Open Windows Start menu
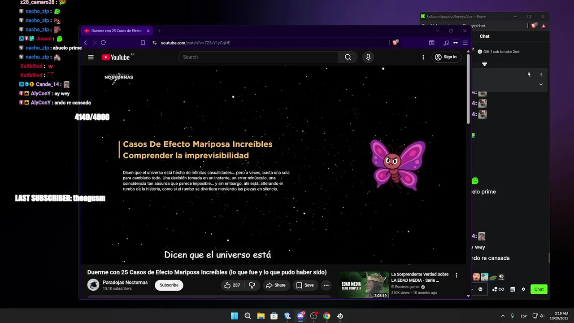 (235, 316)
